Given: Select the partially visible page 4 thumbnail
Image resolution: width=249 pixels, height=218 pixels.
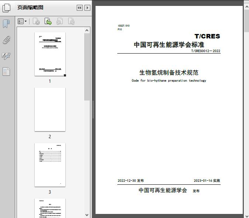Looking at the screenshot, I should [x=50, y=208].
